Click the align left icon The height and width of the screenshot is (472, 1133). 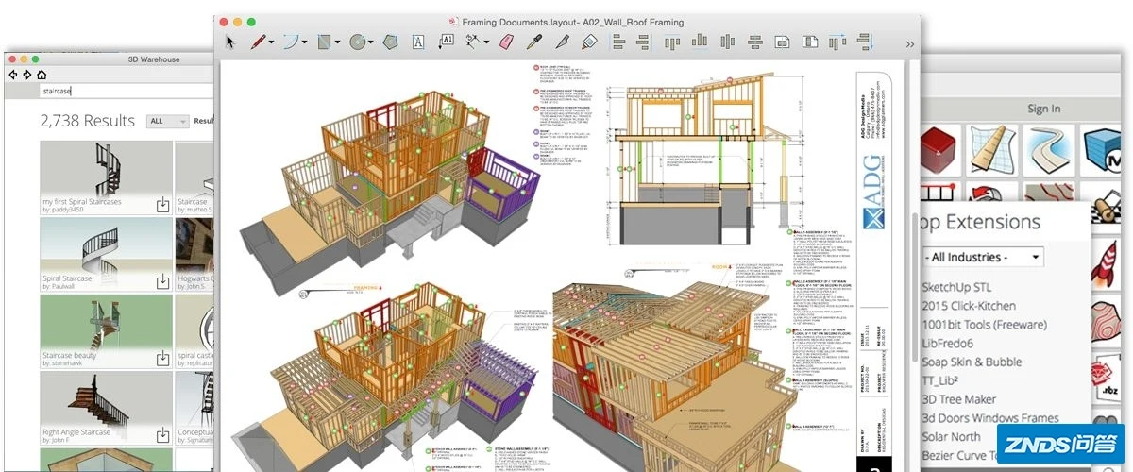point(619,42)
